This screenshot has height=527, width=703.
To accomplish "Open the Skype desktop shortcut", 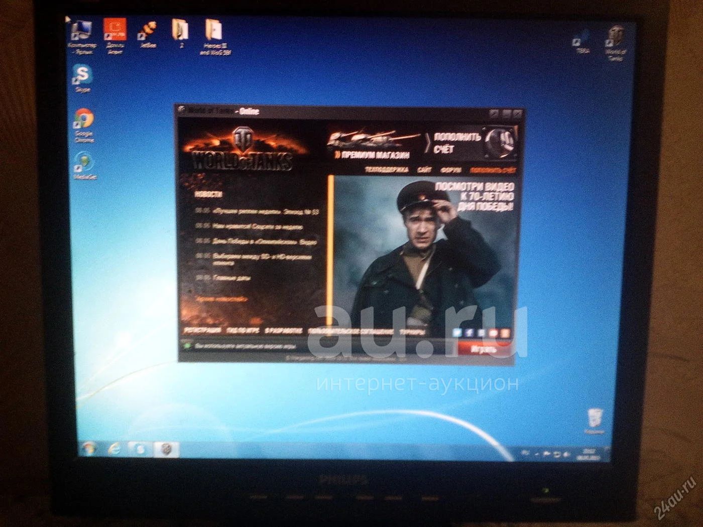I will 82,78.
